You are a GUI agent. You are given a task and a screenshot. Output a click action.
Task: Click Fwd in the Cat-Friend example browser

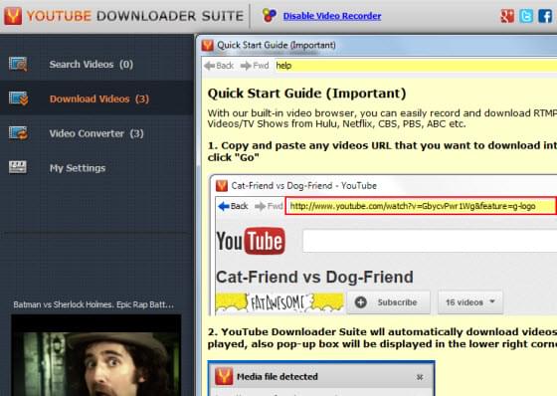[x=269, y=206]
